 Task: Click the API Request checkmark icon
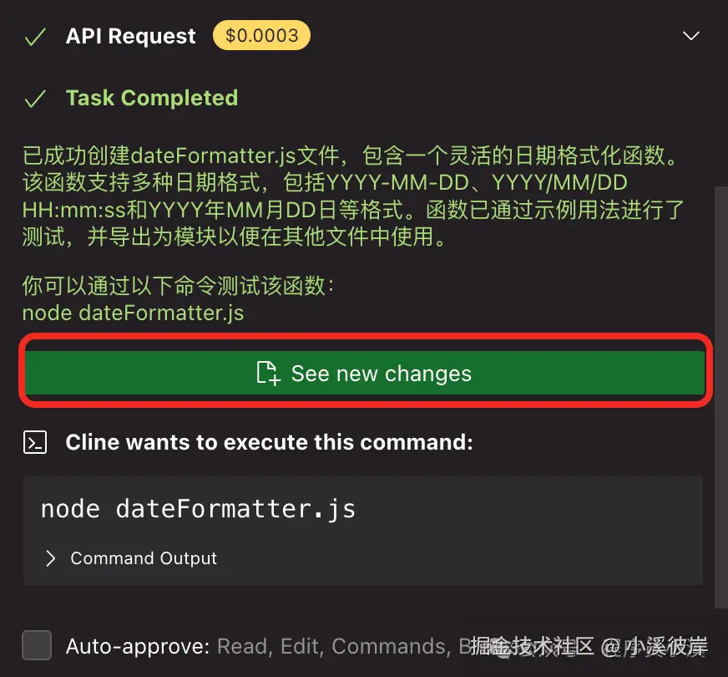pyautogui.click(x=34, y=37)
